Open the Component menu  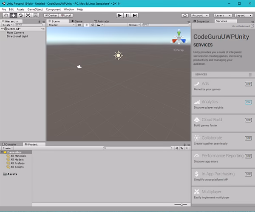(x=53, y=9)
